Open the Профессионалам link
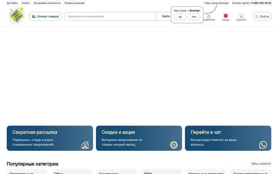The height and width of the screenshot is (174, 278). [74, 3]
